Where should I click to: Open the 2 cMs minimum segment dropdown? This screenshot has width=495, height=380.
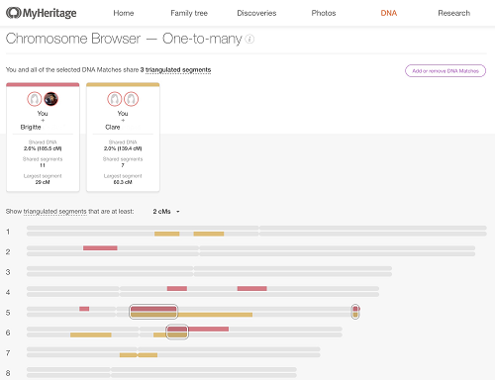tap(166, 212)
